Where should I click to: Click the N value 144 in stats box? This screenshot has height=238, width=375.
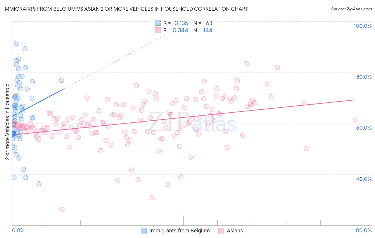click(208, 30)
